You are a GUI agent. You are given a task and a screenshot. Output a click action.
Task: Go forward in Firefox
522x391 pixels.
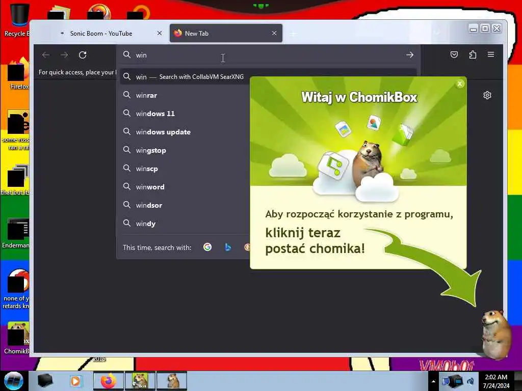click(64, 55)
